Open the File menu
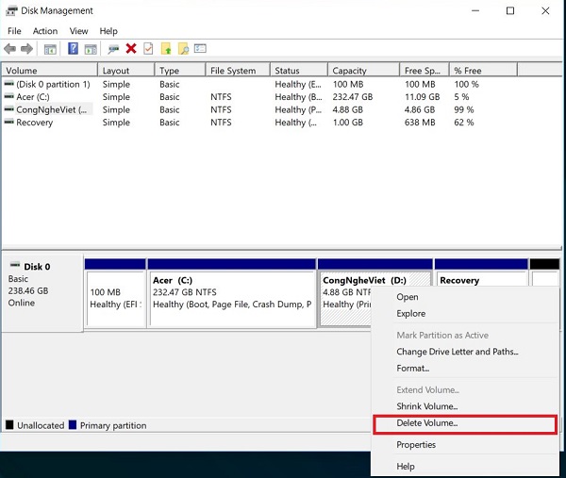This screenshot has height=478, width=566. tap(14, 31)
